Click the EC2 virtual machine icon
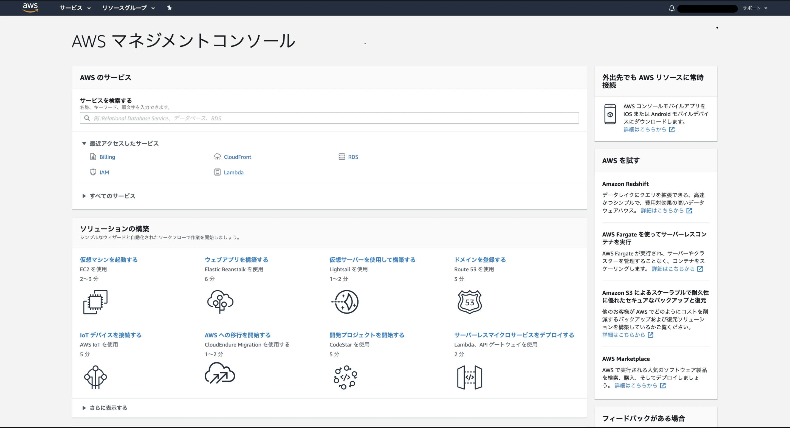 95,302
